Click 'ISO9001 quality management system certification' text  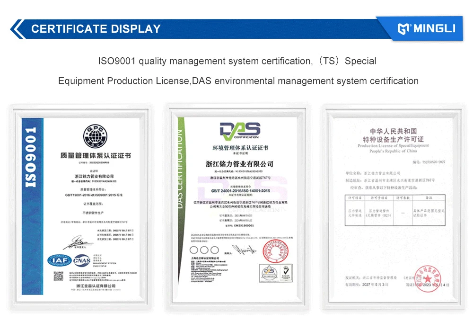click(x=205, y=61)
